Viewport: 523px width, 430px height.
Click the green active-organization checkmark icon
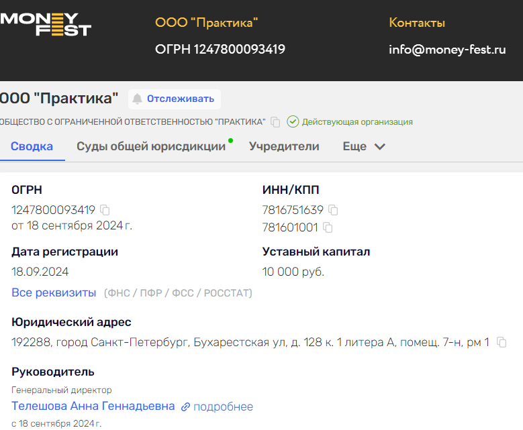pyautogui.click(x=293, y=121)
